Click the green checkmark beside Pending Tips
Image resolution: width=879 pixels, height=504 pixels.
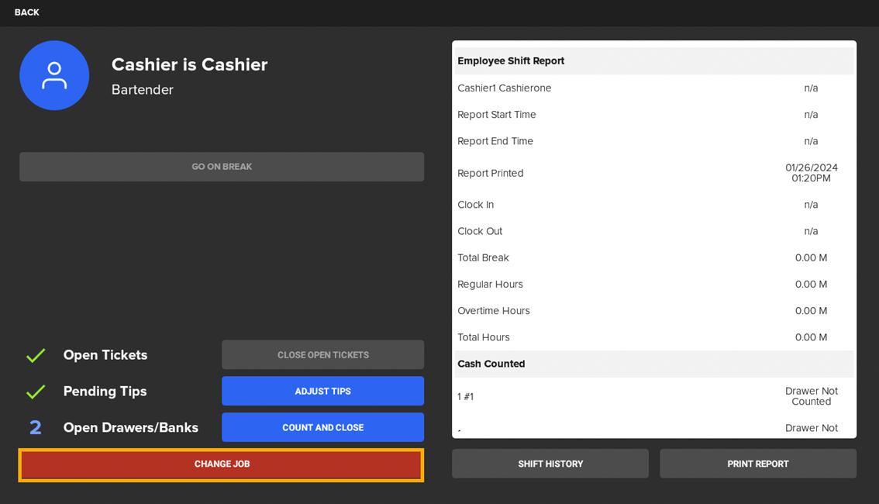(x=36, y=391)
